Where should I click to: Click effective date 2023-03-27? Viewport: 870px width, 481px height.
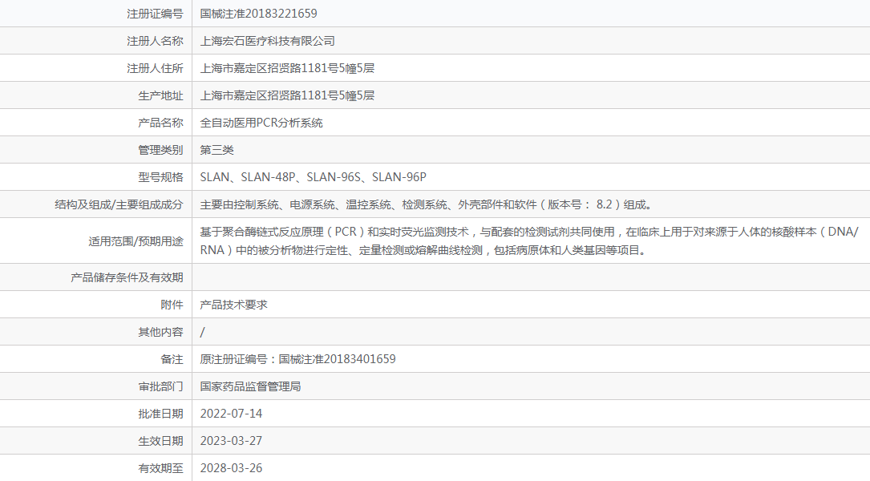232,440
